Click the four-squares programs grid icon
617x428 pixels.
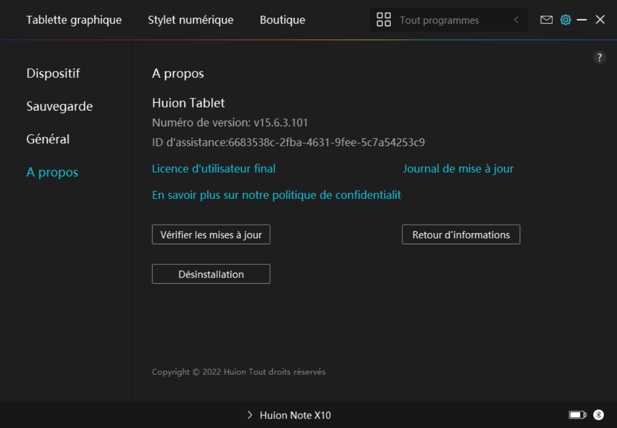coord(384,20)
